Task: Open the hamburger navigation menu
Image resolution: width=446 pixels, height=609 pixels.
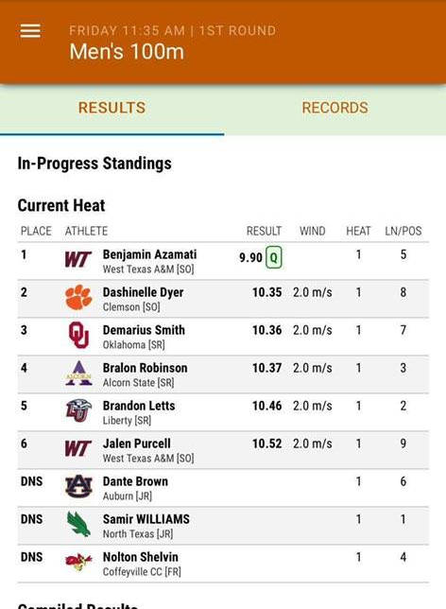Action: (x=30, y=31)
